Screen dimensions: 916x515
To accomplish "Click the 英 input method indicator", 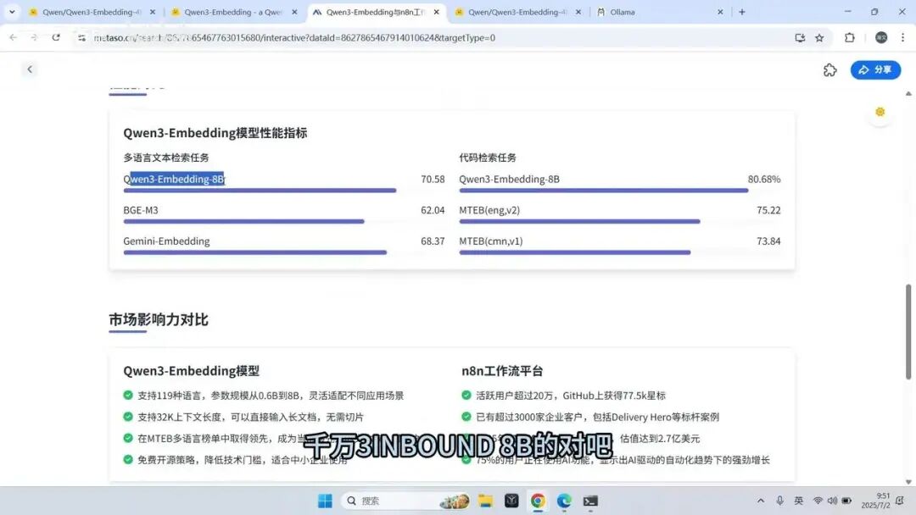I will click(799, 501).
